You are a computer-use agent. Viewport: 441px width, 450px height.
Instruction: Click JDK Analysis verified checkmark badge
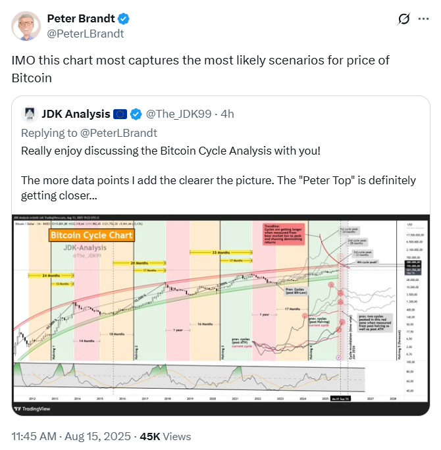point(136,114)
